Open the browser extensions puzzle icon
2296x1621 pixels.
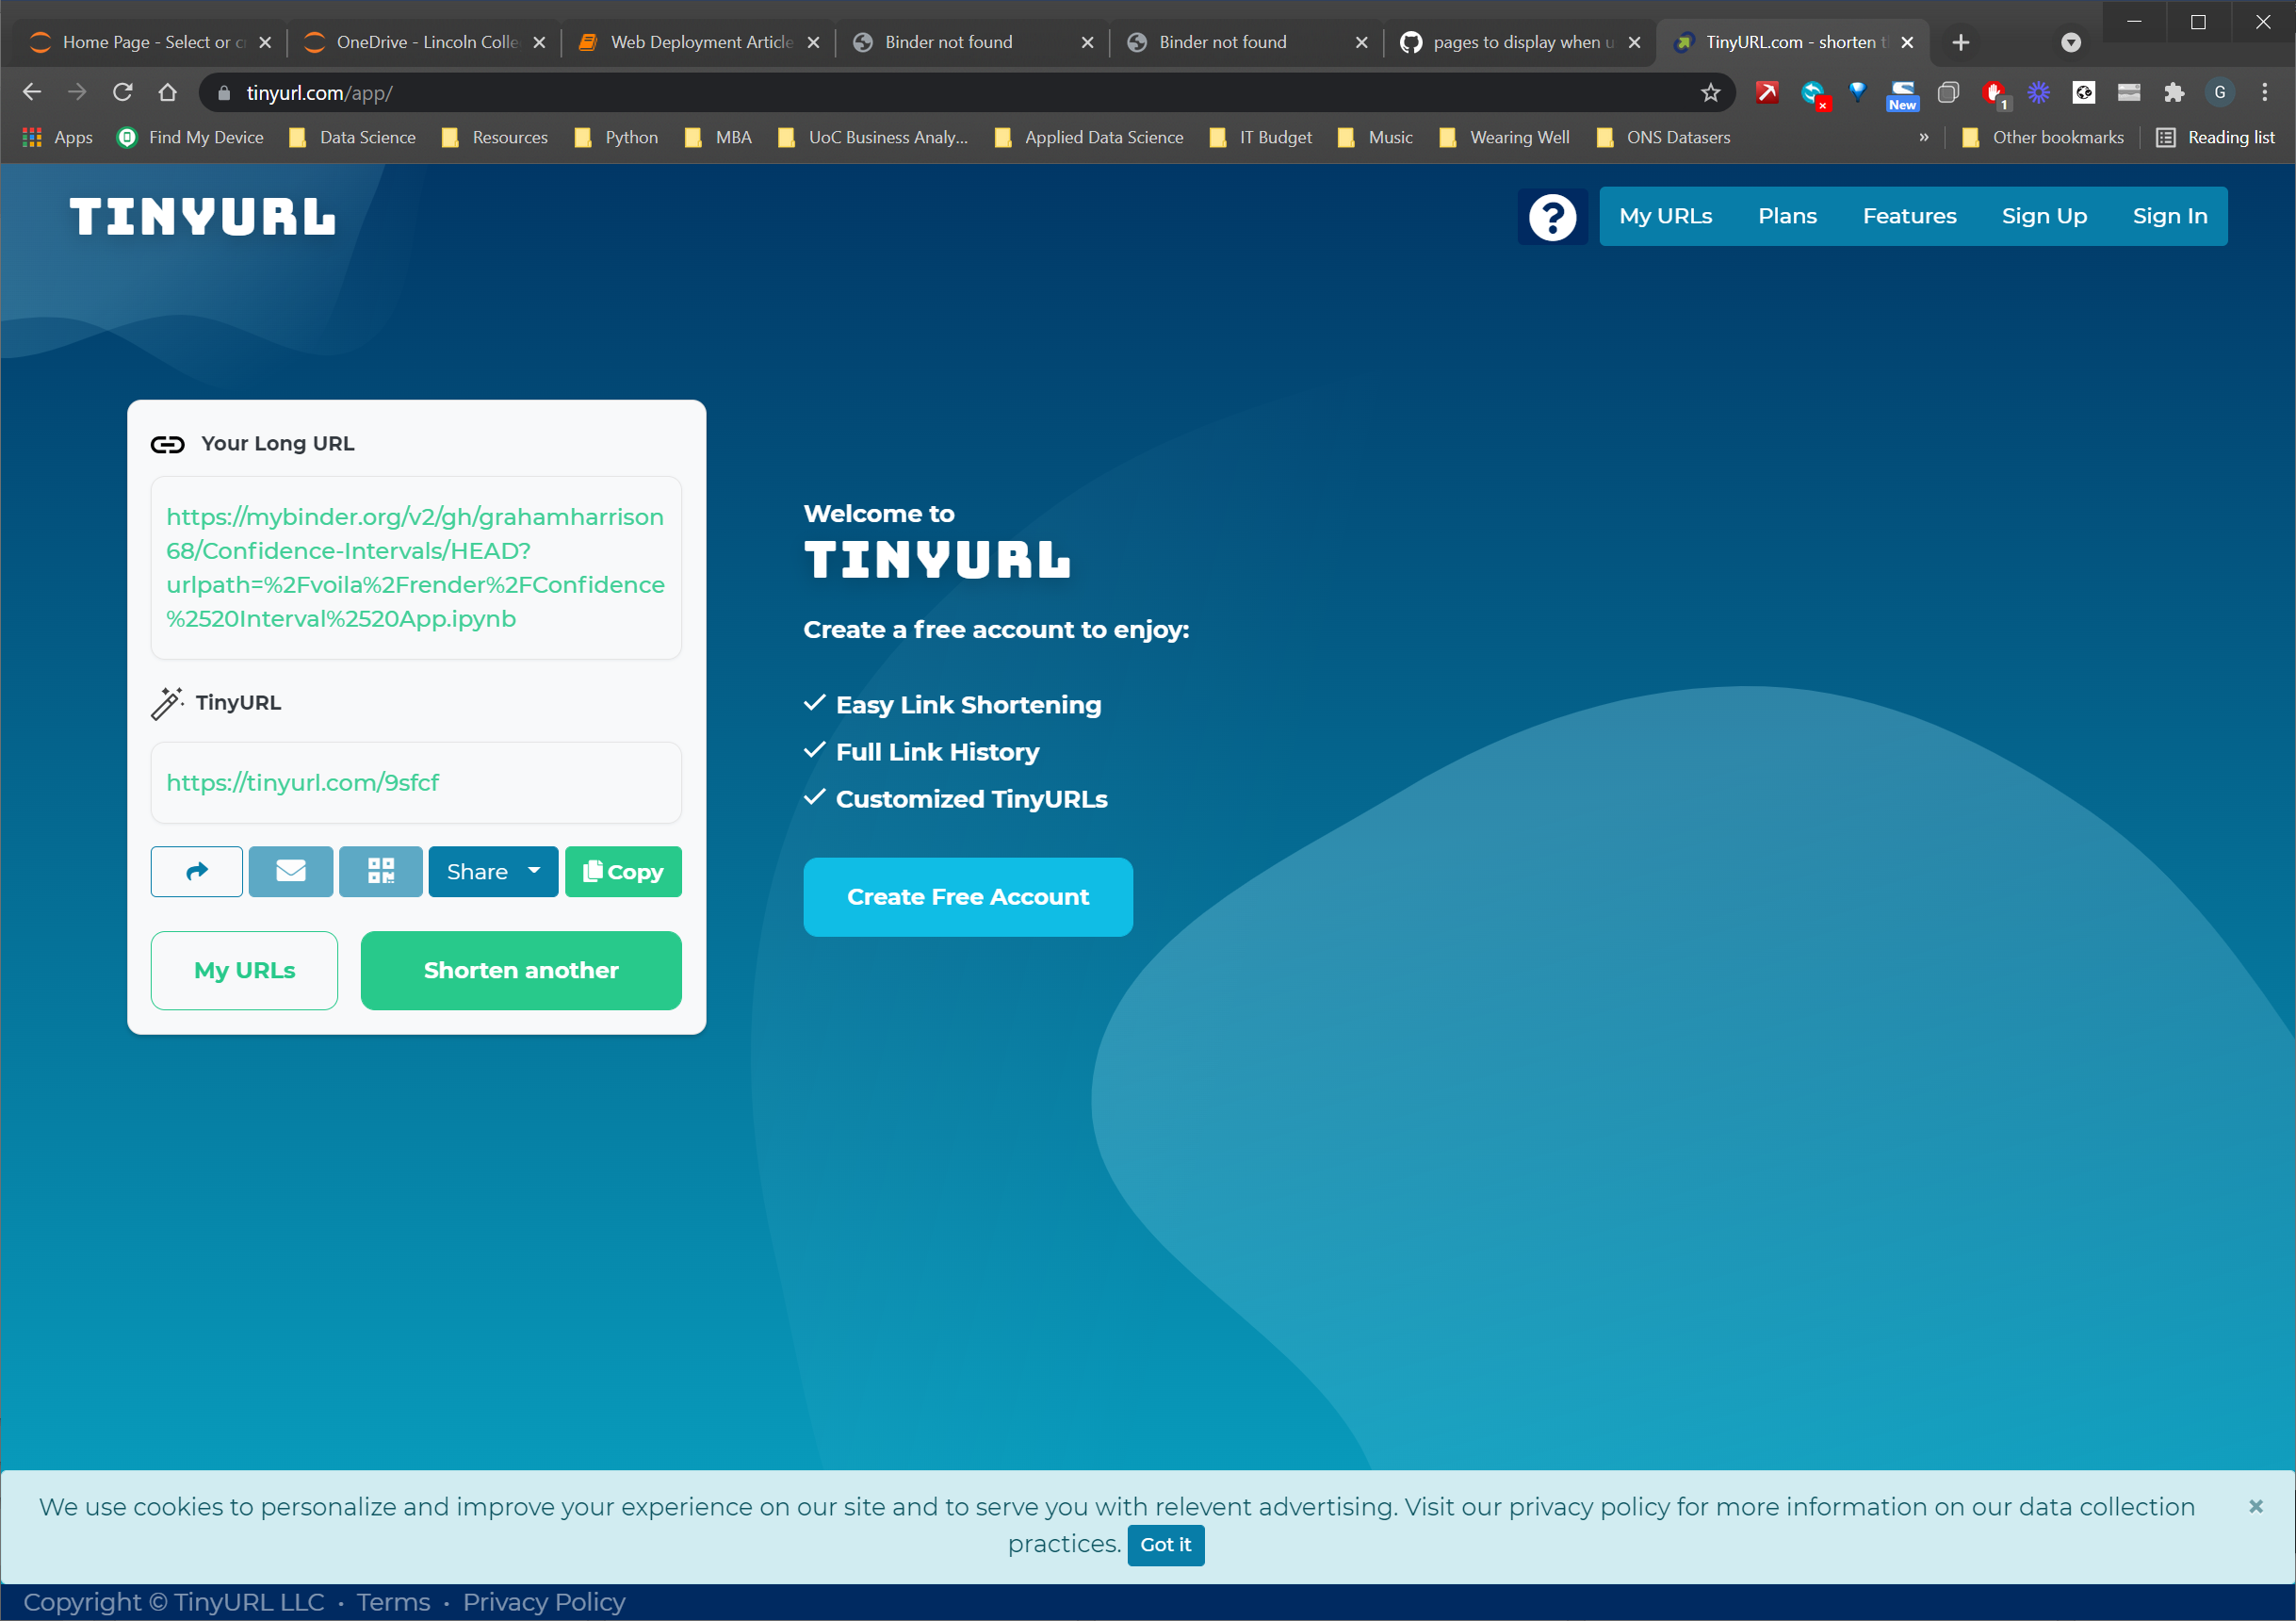point(2173,93)
